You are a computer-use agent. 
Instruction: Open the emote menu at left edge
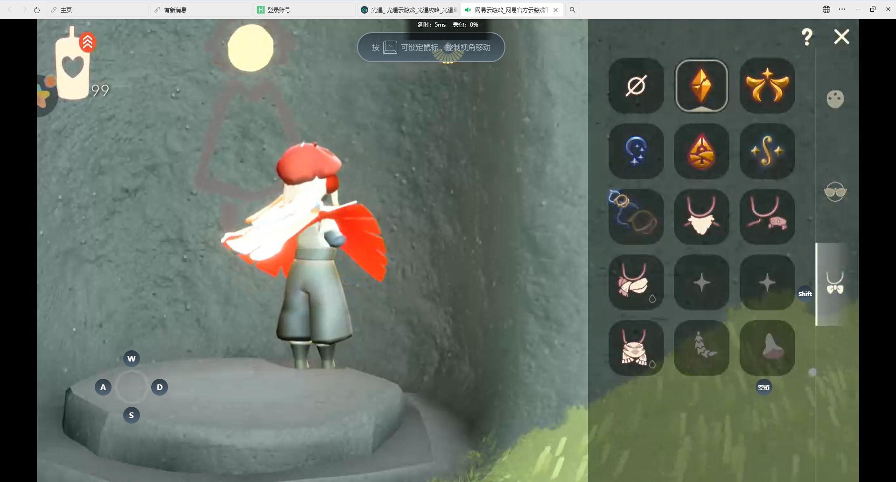click(46, 95)
